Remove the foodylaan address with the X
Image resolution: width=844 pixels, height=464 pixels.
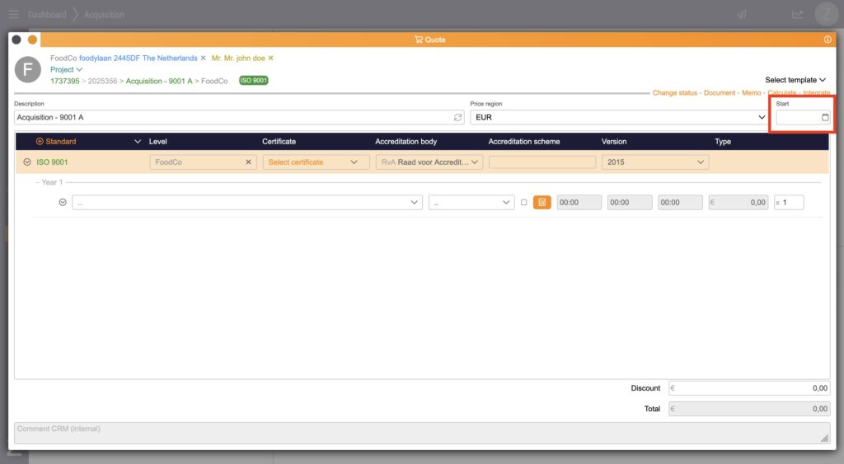tap(203, 59)
